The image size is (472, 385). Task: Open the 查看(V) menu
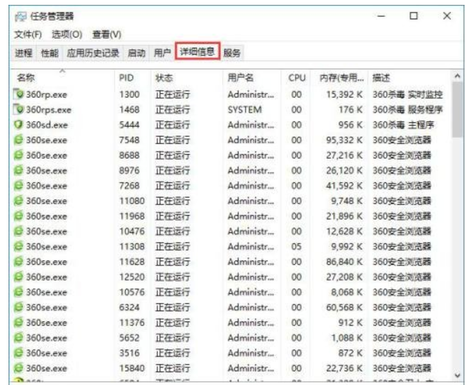click(107, 33)
